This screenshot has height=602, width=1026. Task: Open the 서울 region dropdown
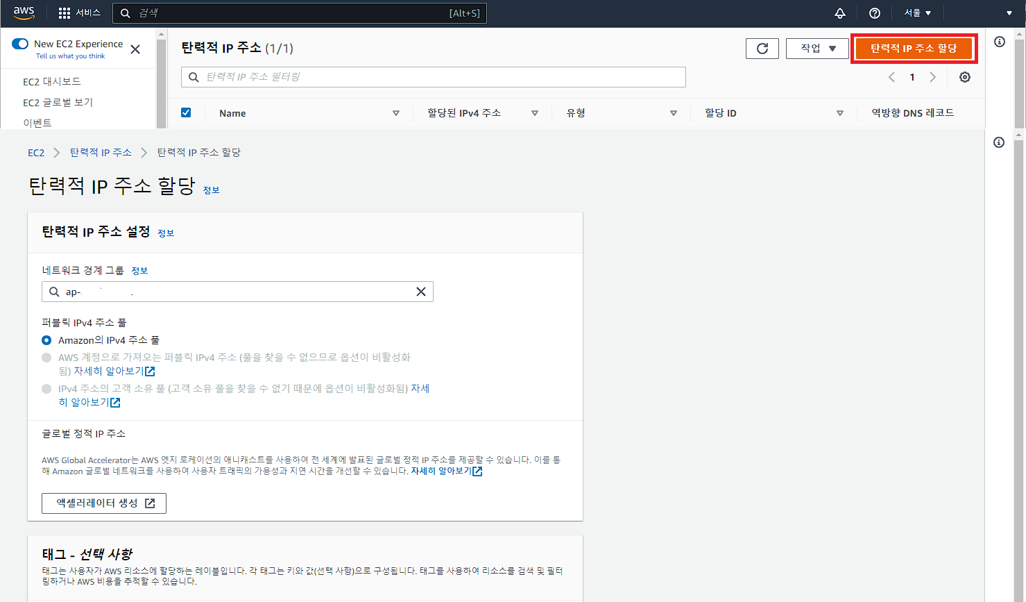click(x=918, y=13)
